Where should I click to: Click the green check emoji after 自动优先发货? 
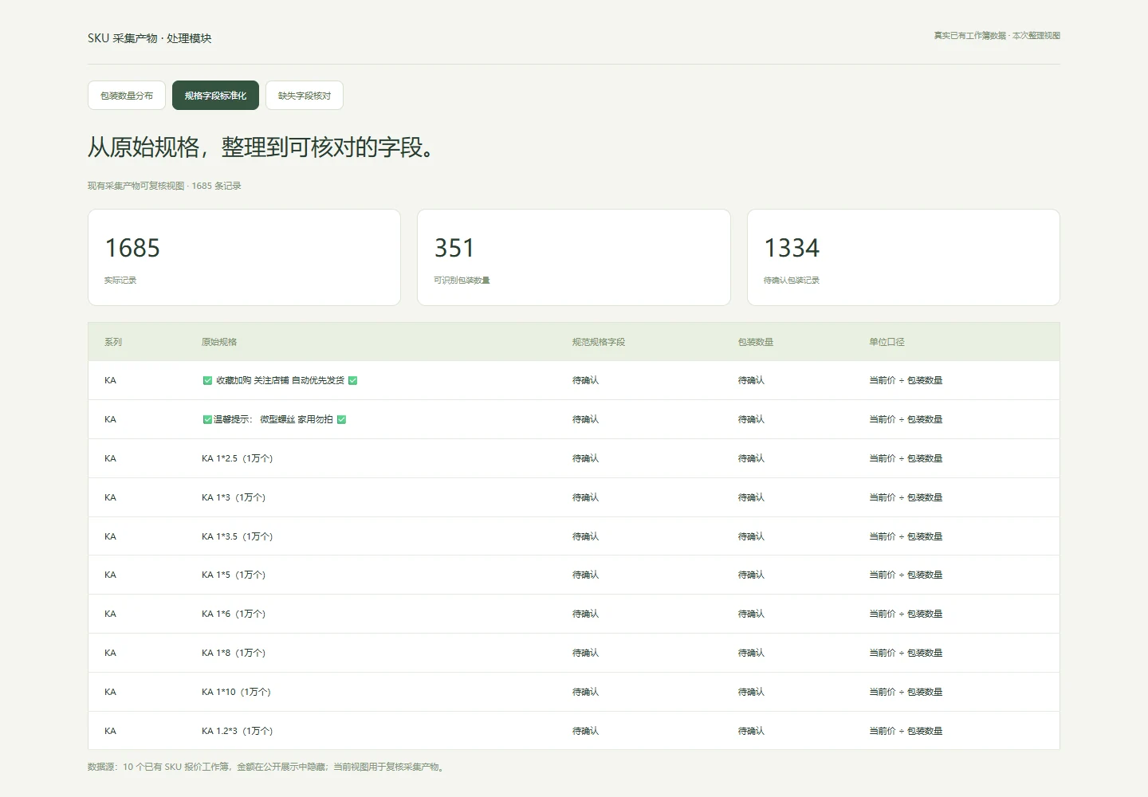click(x=352, y=381)
